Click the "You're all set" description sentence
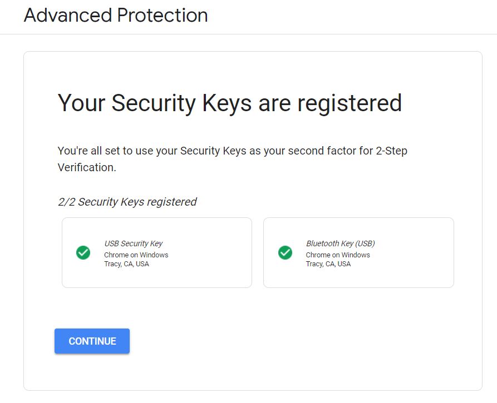 coord(233,151)
